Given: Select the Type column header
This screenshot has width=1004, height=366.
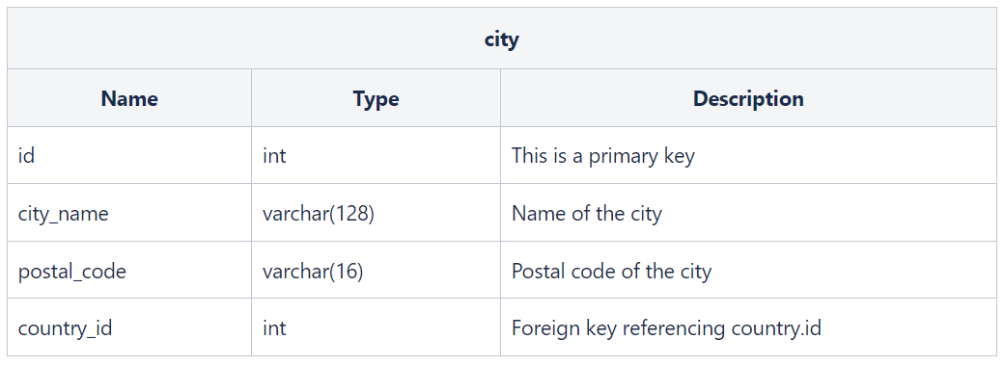Looking at the screenshot, I should (376, 98).
